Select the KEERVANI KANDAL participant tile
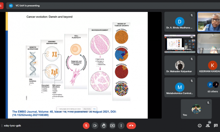Viewport: 220px width, 132px height. [209, 65]
